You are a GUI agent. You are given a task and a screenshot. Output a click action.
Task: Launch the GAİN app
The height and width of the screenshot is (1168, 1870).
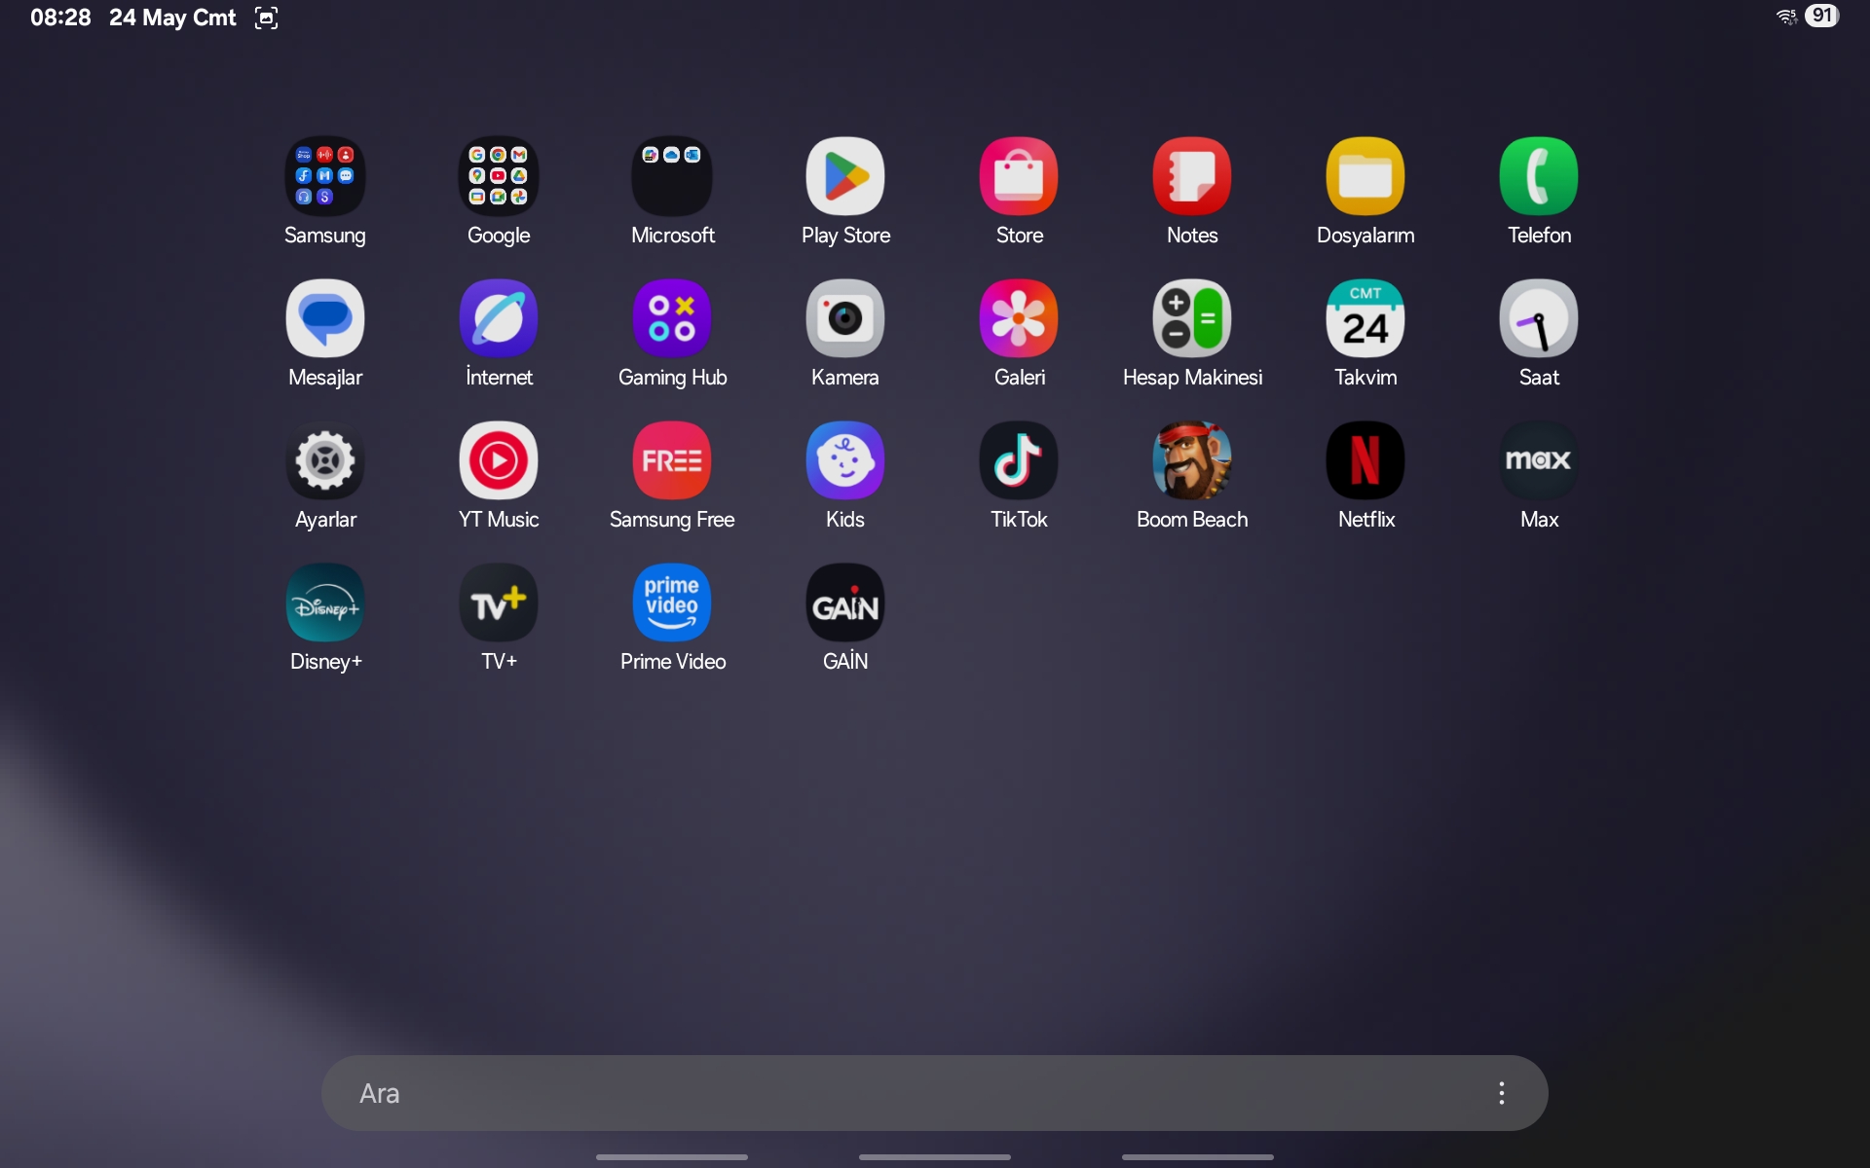pyautogui.click(x=845, y=602)
